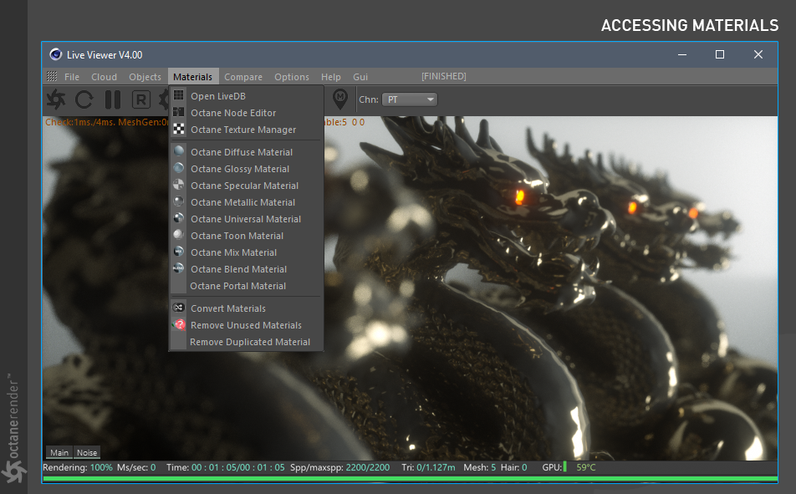Click the Octane logo send-scene toolbar icon
The image size is (796, 494).
(x=56, y=99)
